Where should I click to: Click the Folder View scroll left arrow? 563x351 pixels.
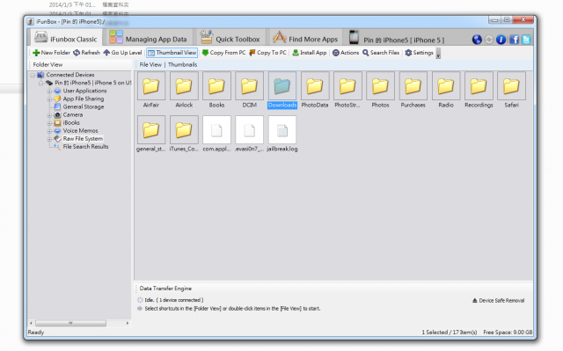31,323
